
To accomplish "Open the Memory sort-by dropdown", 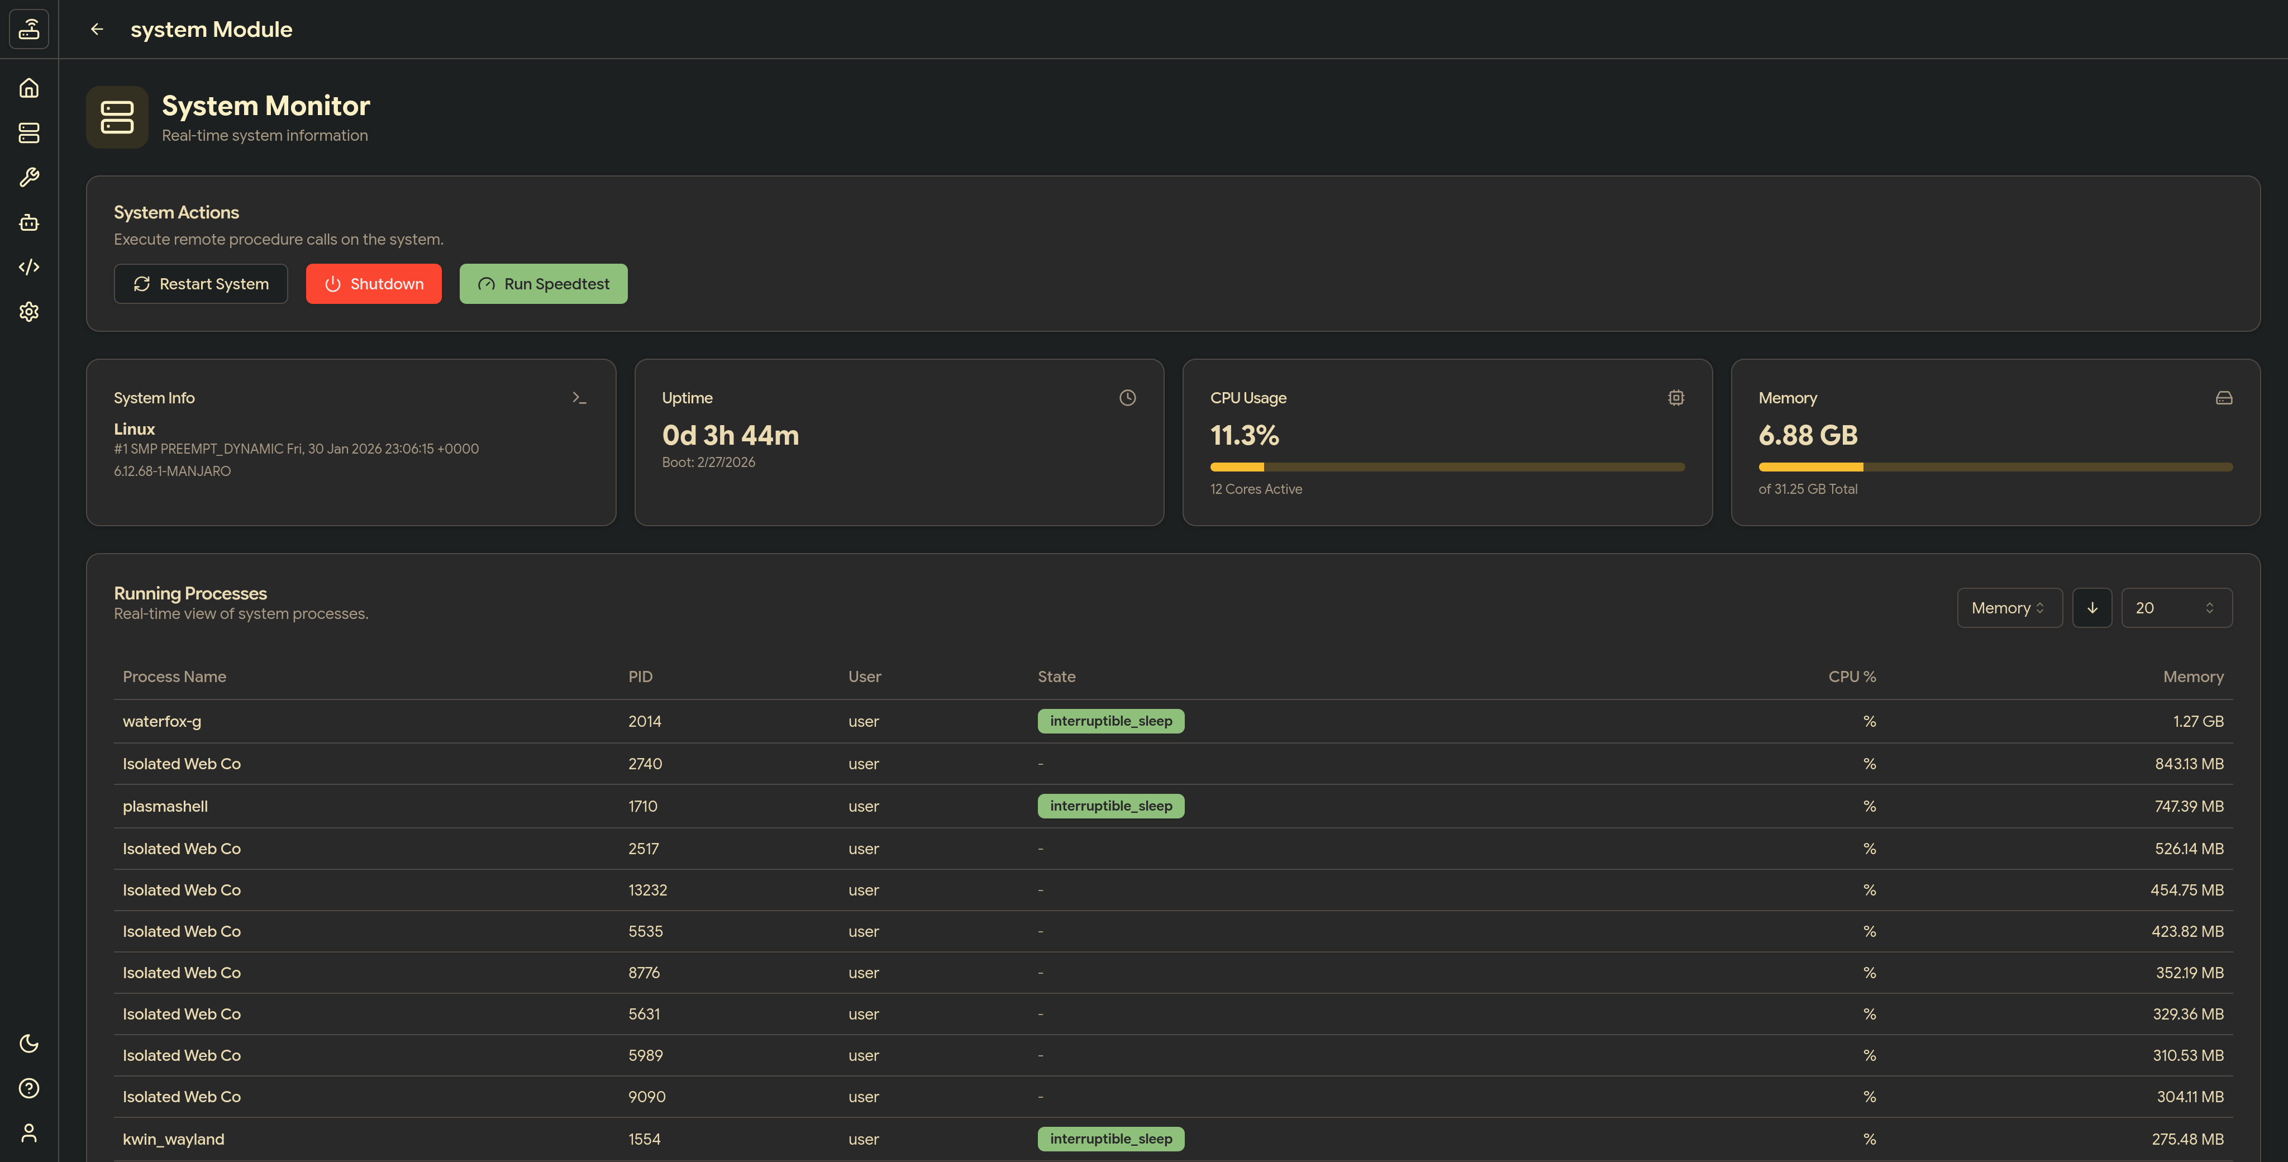I will (x=2009, y=608).
